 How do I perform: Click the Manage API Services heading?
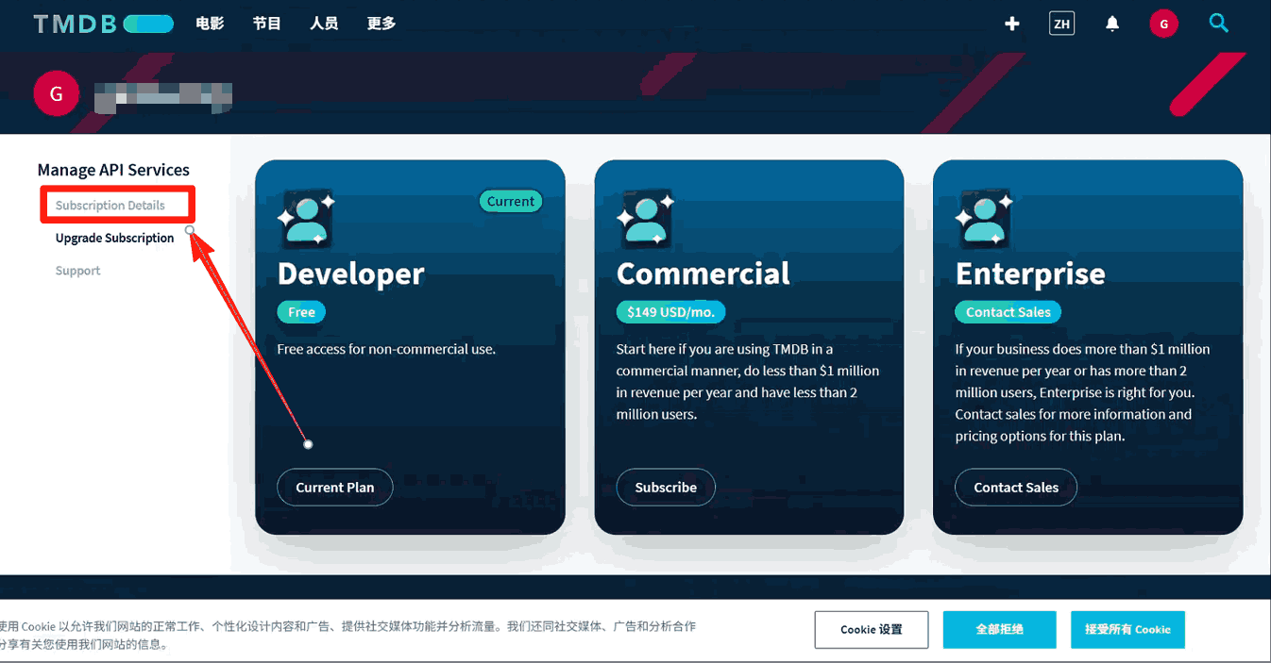pos(113,170)
